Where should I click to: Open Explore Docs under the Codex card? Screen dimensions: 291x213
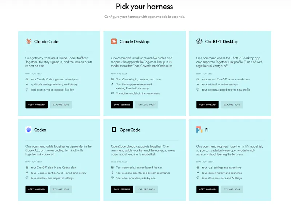tap(61, 189)
